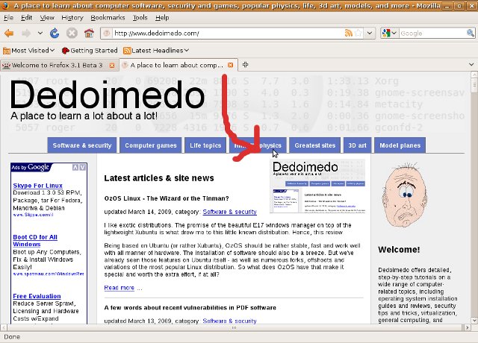The image size is (478, 343).
Task: Click the Stop loading icon
Action: pyautogui.click(x=72, y=33)
